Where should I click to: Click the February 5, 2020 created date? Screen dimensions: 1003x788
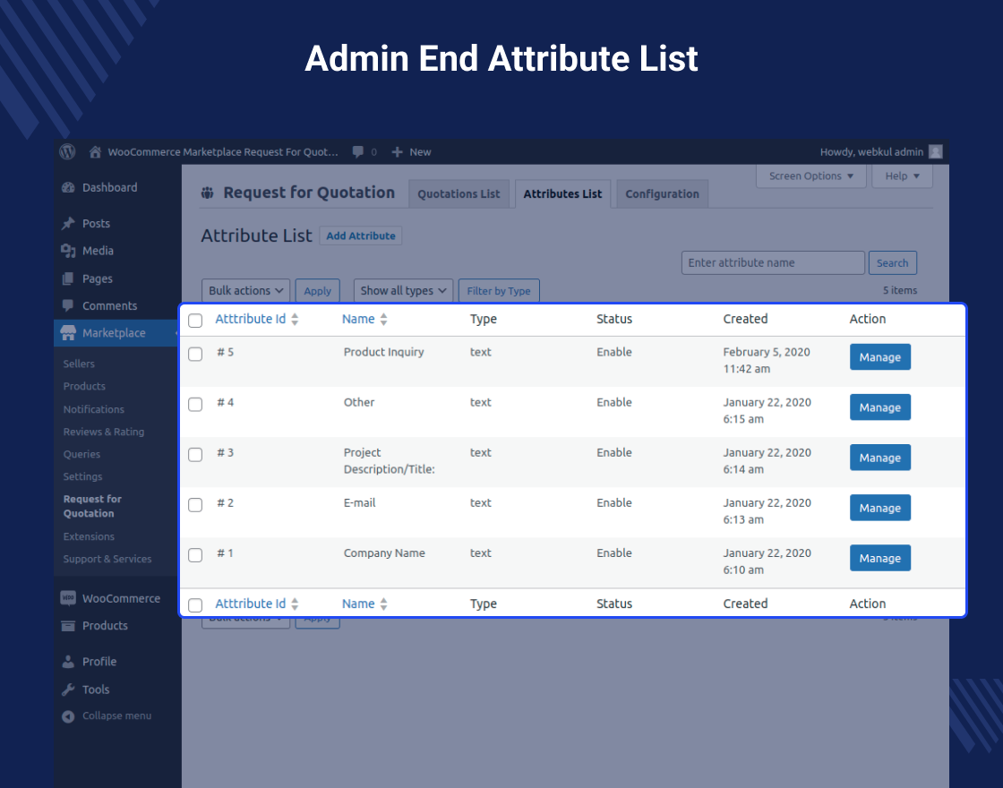(767, 352)
